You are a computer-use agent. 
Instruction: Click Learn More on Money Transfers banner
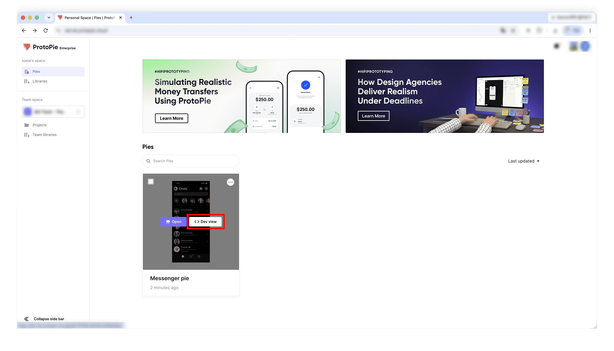click(172, 118)
